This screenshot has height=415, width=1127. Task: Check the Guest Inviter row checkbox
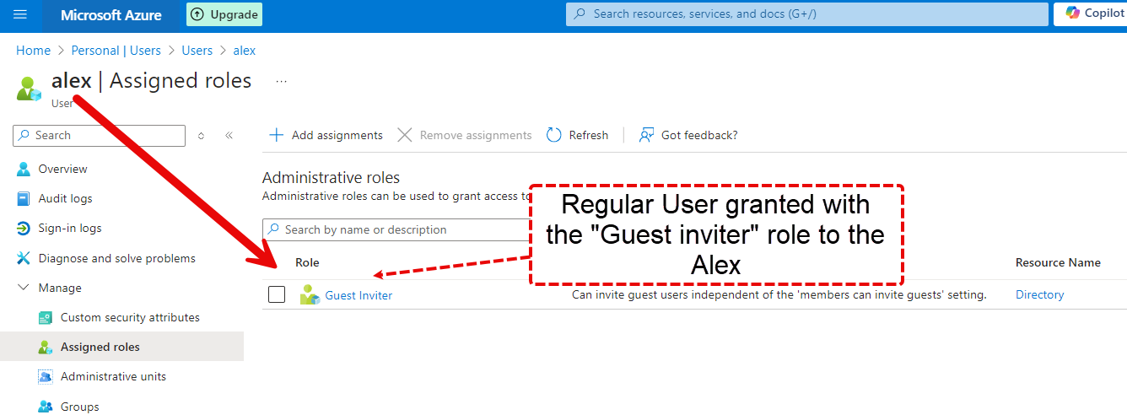click(277, 294)
